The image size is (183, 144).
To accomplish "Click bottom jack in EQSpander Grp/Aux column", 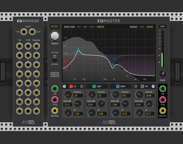I will 36,111.
